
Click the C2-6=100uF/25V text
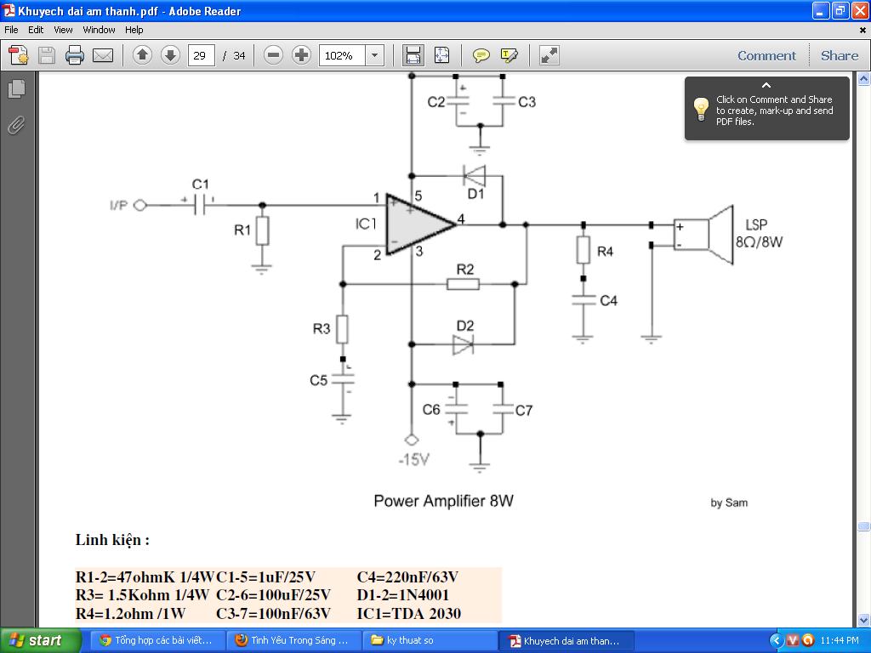[x=273, y=595]
